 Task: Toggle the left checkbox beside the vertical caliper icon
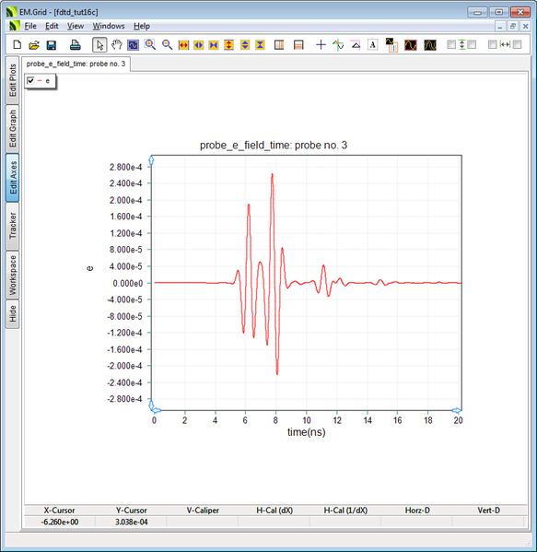(451, 44)
